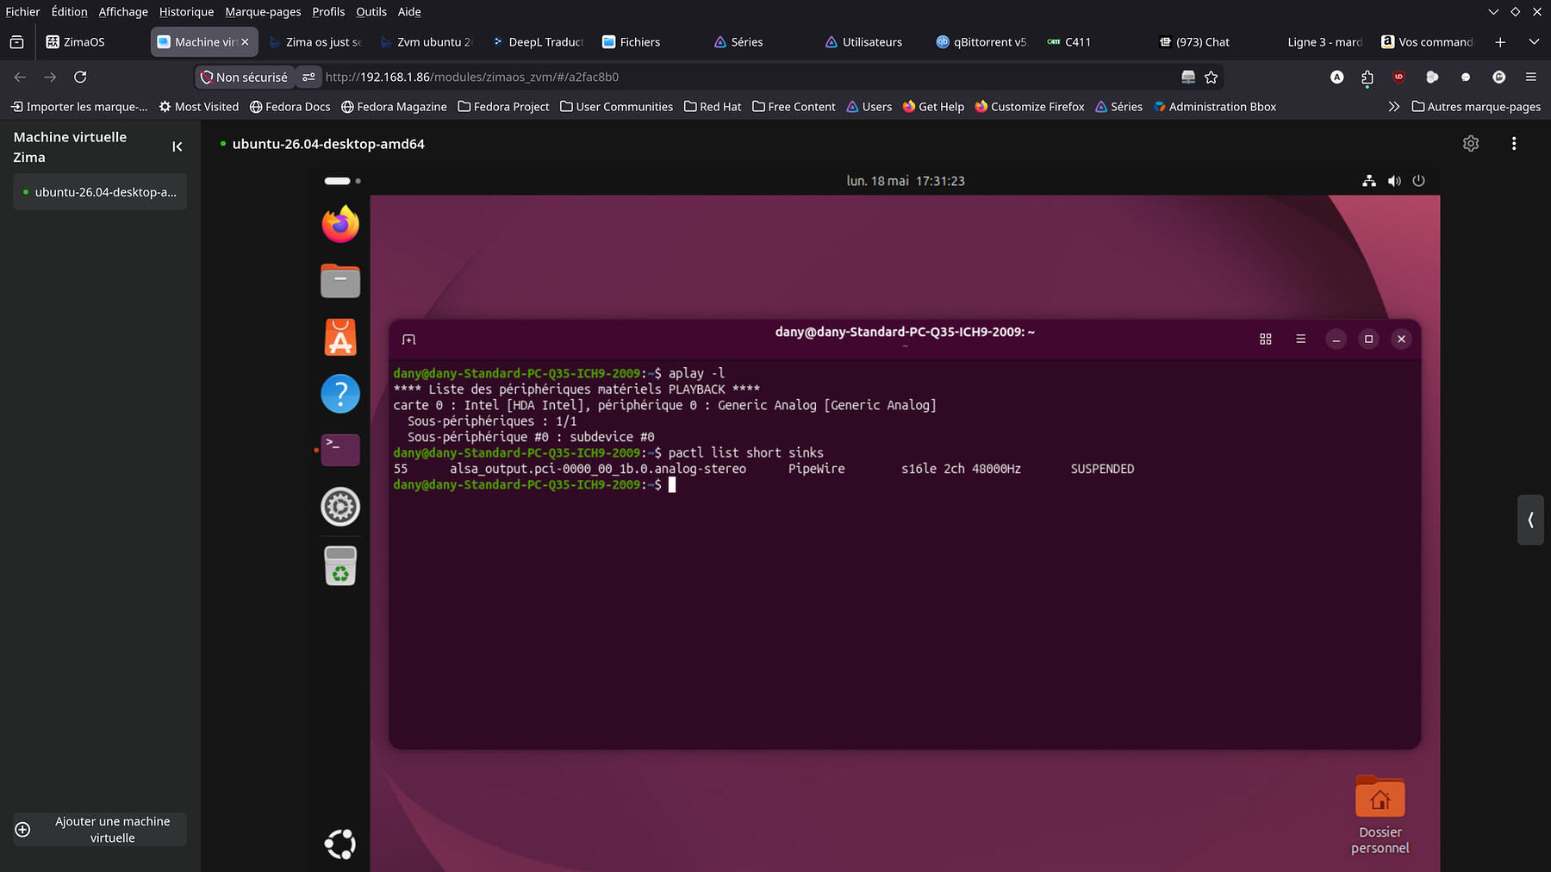Image resolution: width=1551 pixels, height=872 pixels.
Task: Open a new tab in the terminal window
Action: click(409, 339)
